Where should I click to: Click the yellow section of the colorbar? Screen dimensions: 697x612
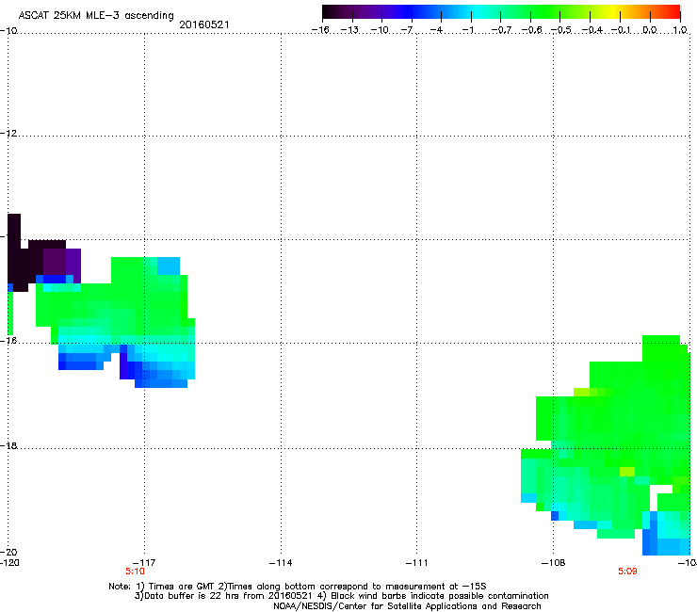(x=616, y=12)
